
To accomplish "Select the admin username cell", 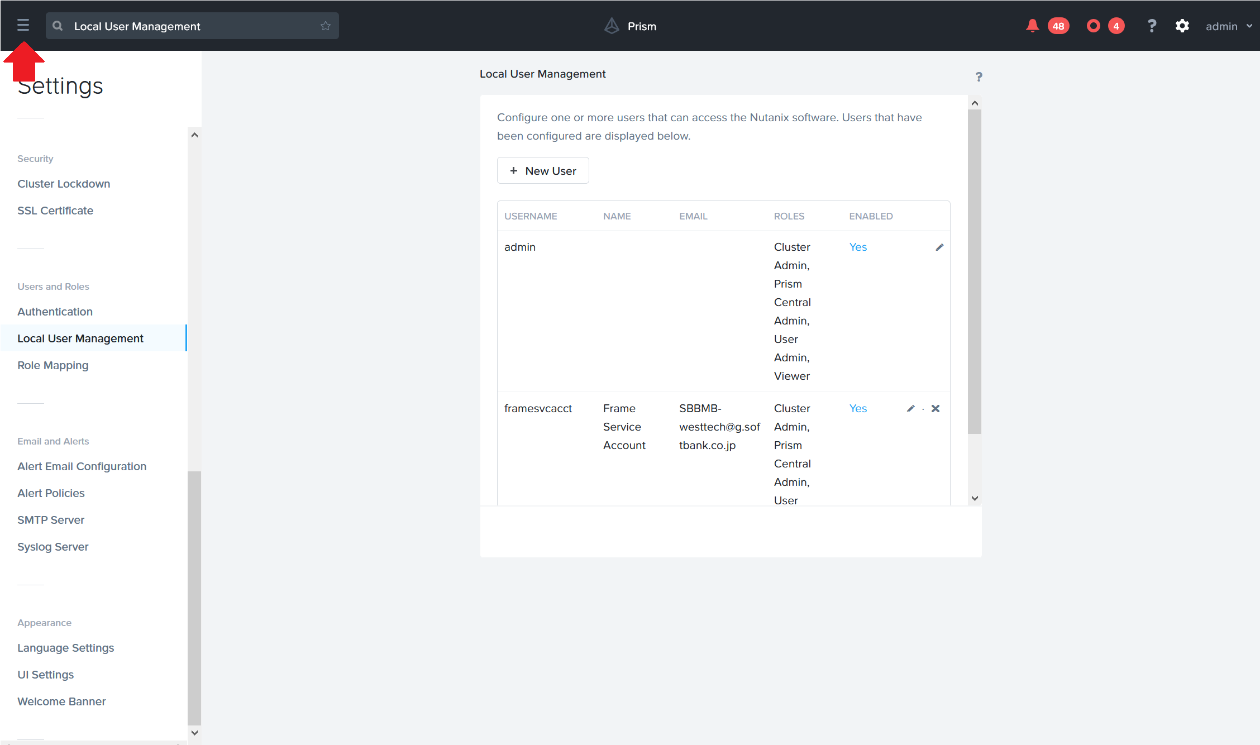I will coord(520,247).
